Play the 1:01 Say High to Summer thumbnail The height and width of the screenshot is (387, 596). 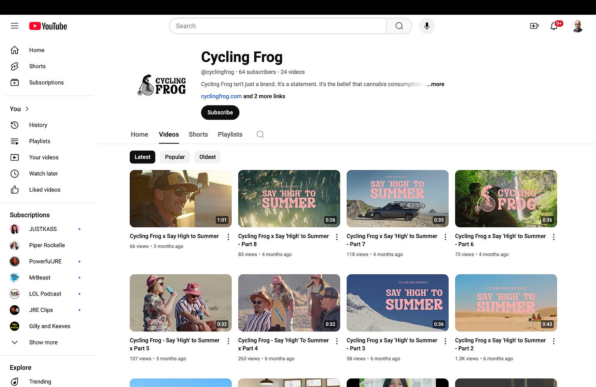181,199
